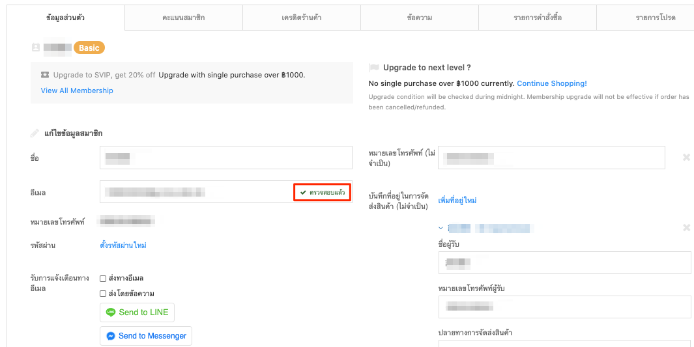This screenshot has width=694, height=347.
Task: Go to the ข้อความ tab
Action: tap(420, 18)
